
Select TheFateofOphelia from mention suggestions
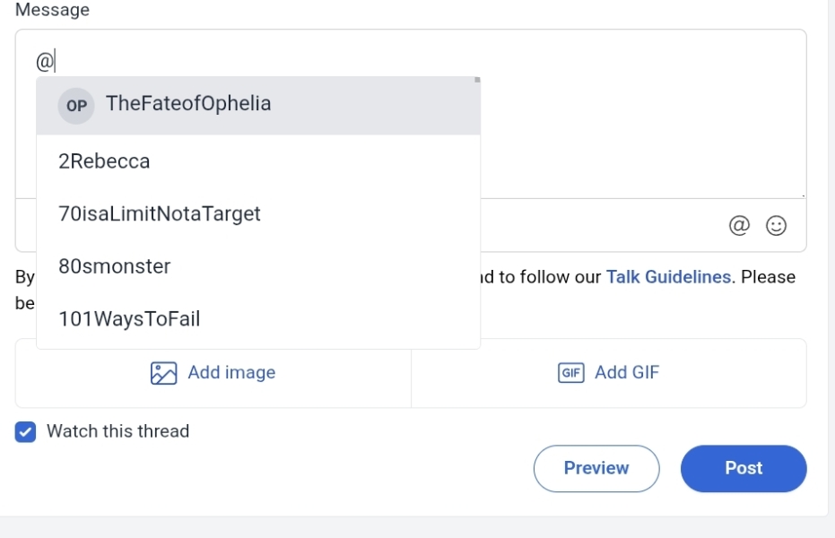tap(188, 104)
